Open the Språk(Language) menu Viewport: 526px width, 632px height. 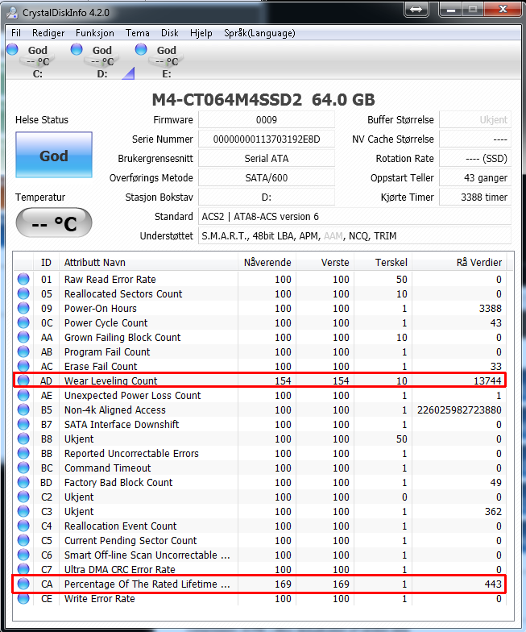(259, 33)
